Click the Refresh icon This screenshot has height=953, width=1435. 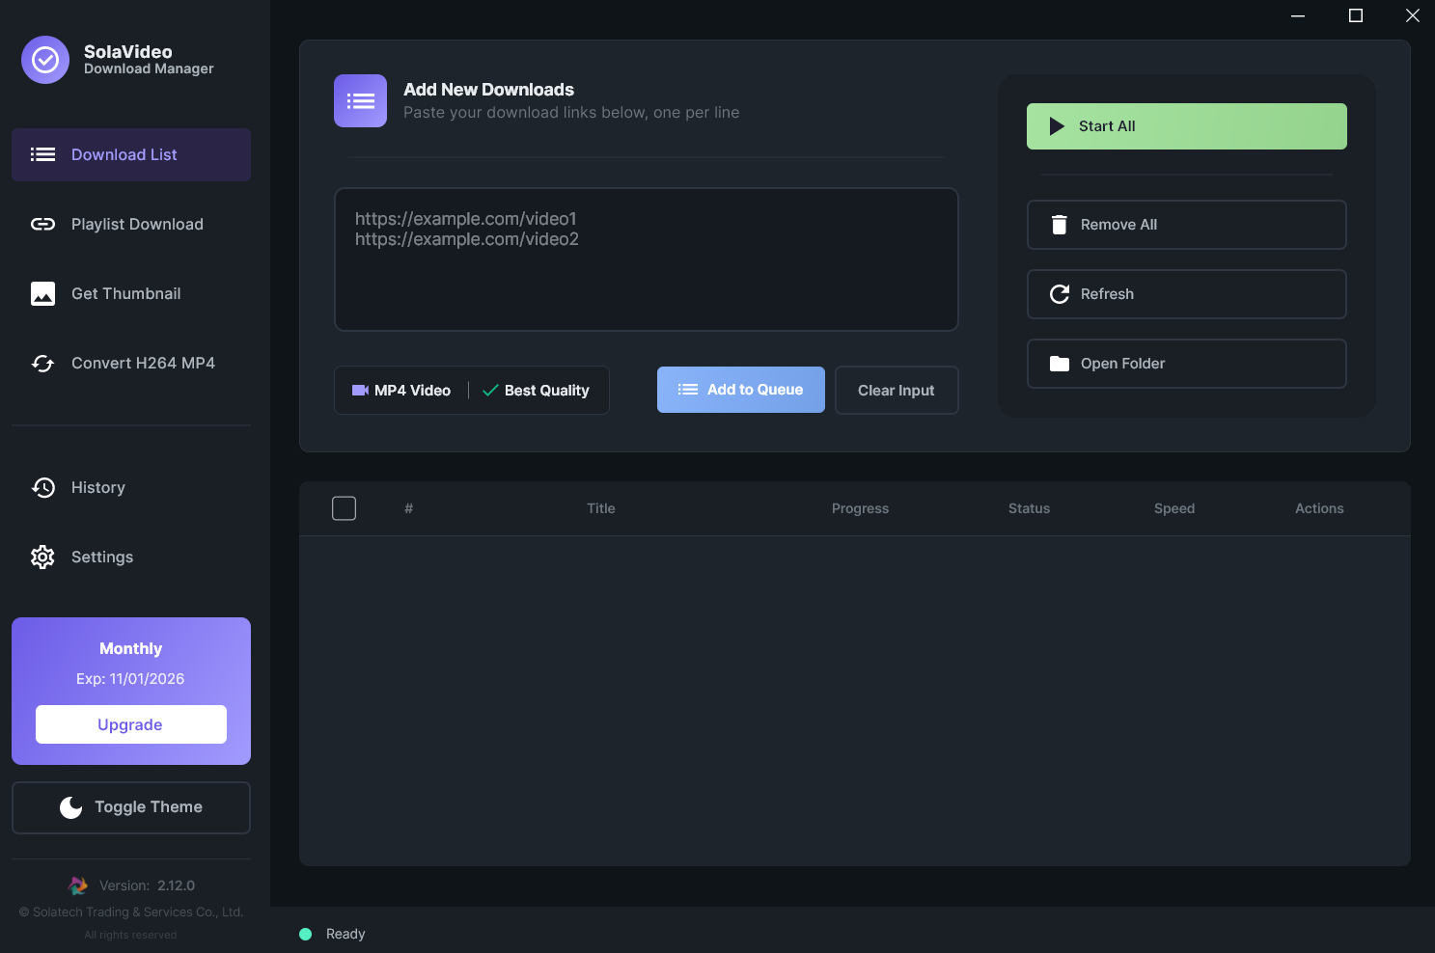pos(1059,294)
